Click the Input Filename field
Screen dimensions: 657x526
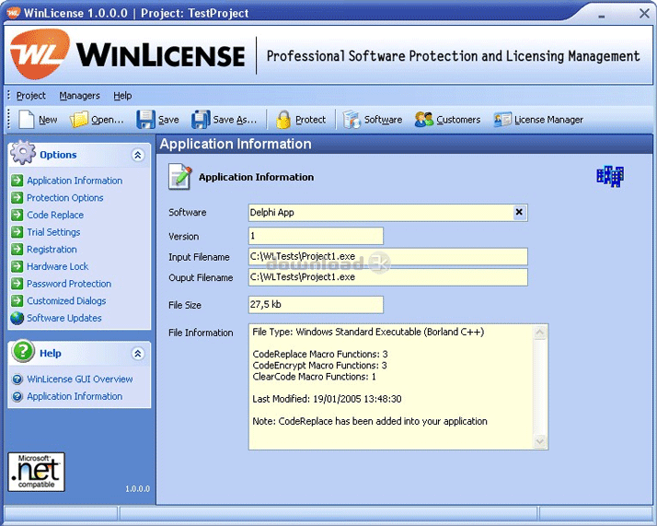pos(388,256)
